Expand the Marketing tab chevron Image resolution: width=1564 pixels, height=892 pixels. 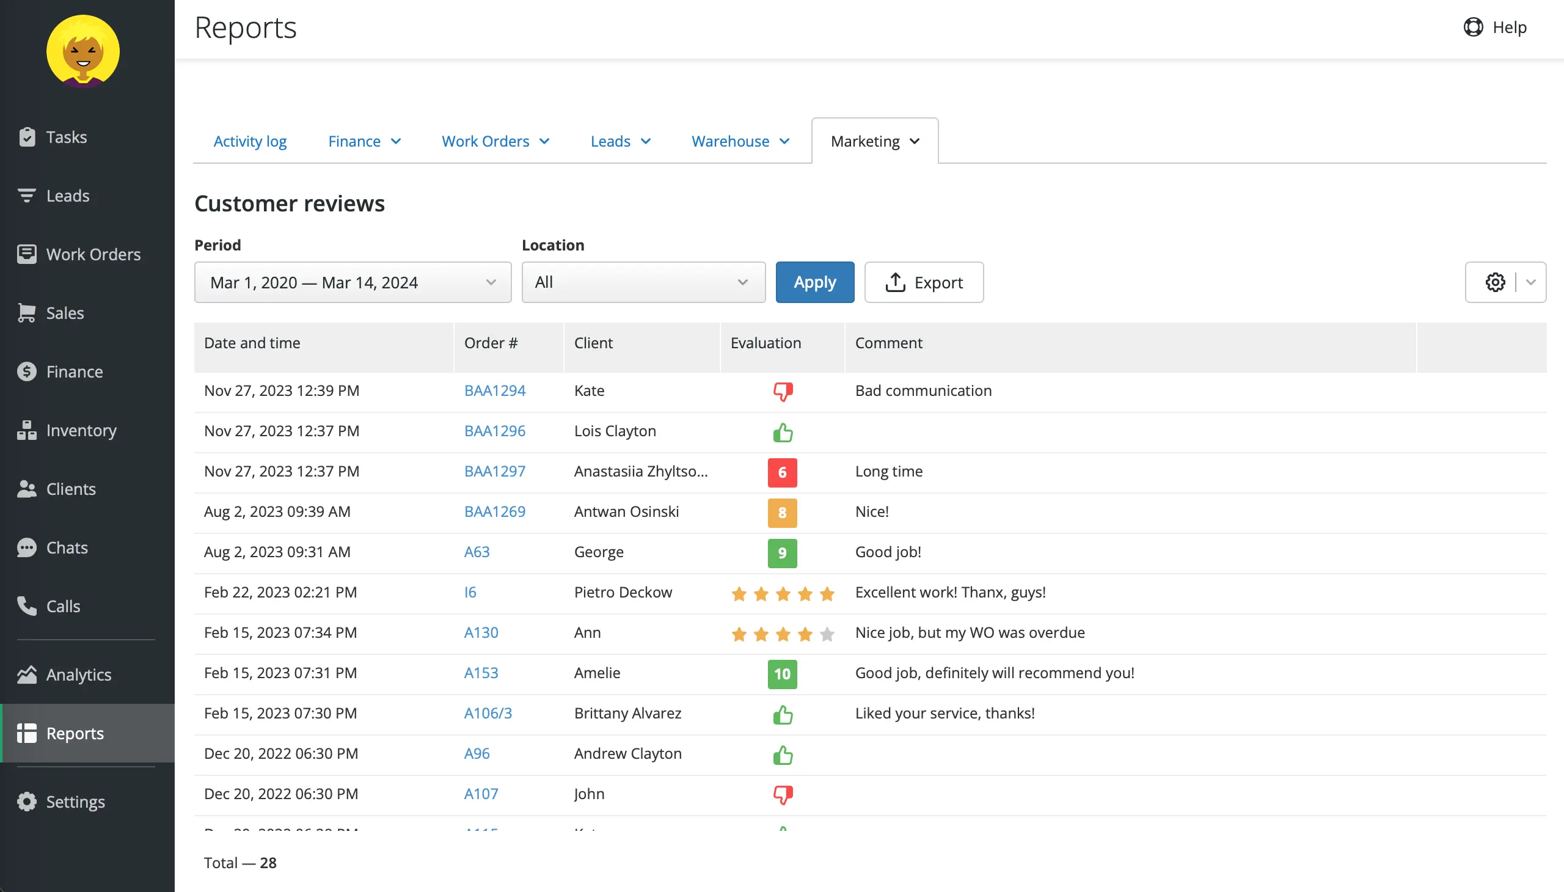point(915,142)
